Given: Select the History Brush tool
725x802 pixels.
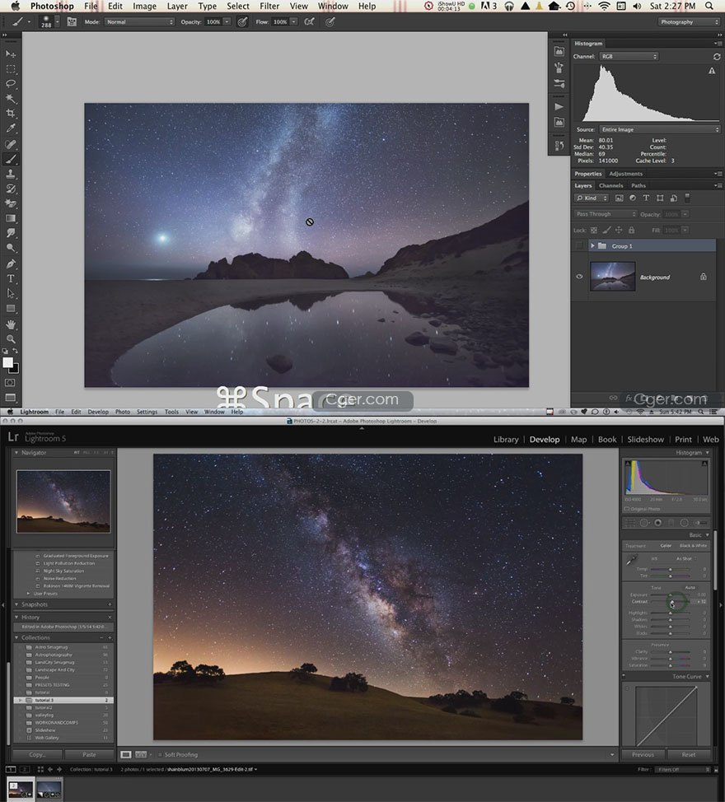Looking at the screenshot, I should click(x=10, y=189).
